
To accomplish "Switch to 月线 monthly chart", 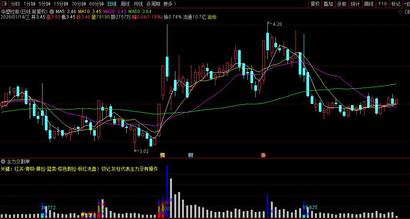I will coord(138,4).
